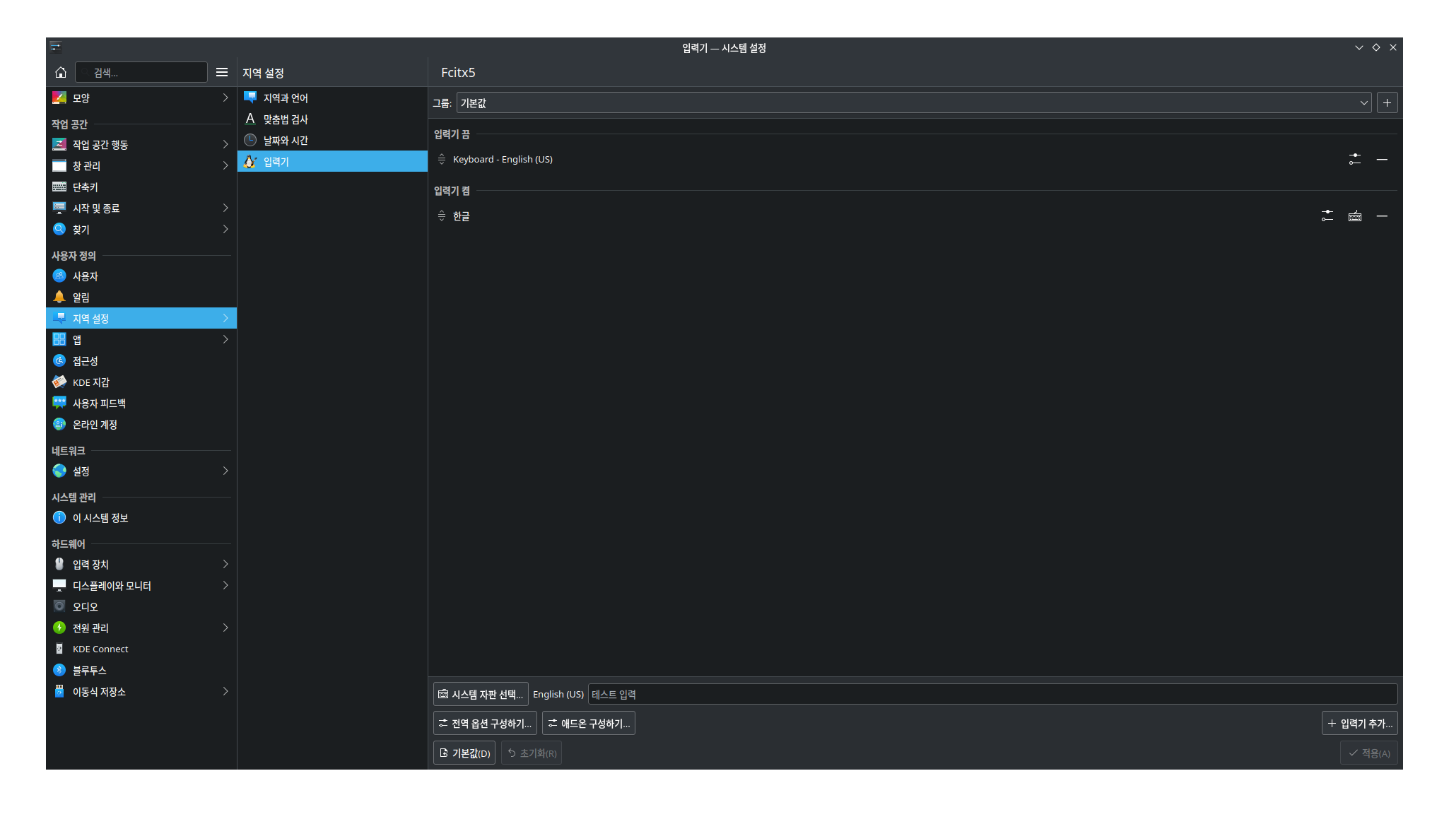Viewport: 1449px width, 824px height.
Task: Click the home icon in sidebar header
Action: (x=61, y=72)
